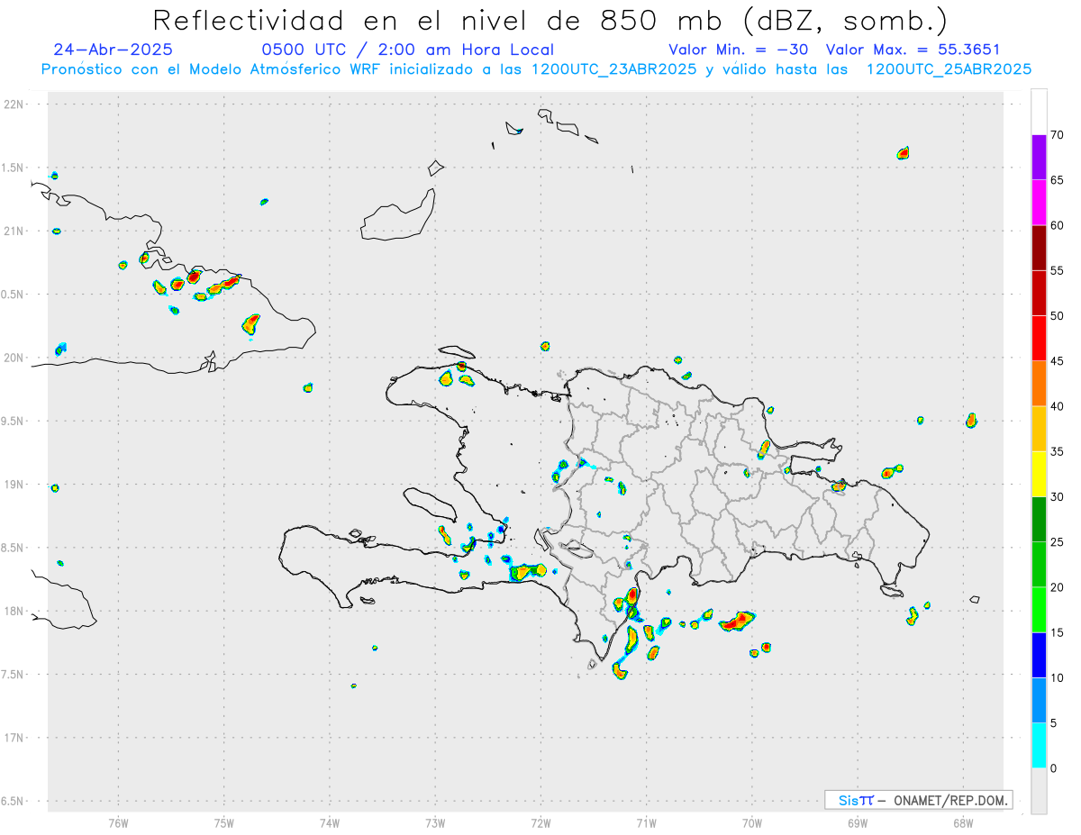Screen dimensions: 1081x835
Task: Select the 'Valor Min. = -30' text
Action: (739, 50)
